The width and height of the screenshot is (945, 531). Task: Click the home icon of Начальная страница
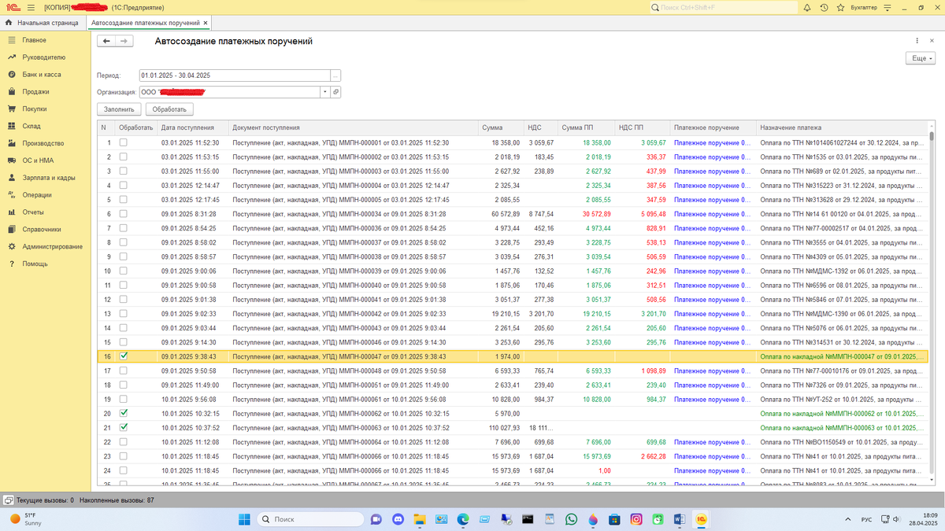coord(8,23)
